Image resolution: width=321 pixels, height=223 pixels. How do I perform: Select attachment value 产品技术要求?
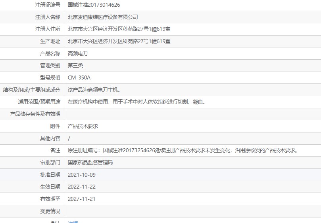[83, 126]
